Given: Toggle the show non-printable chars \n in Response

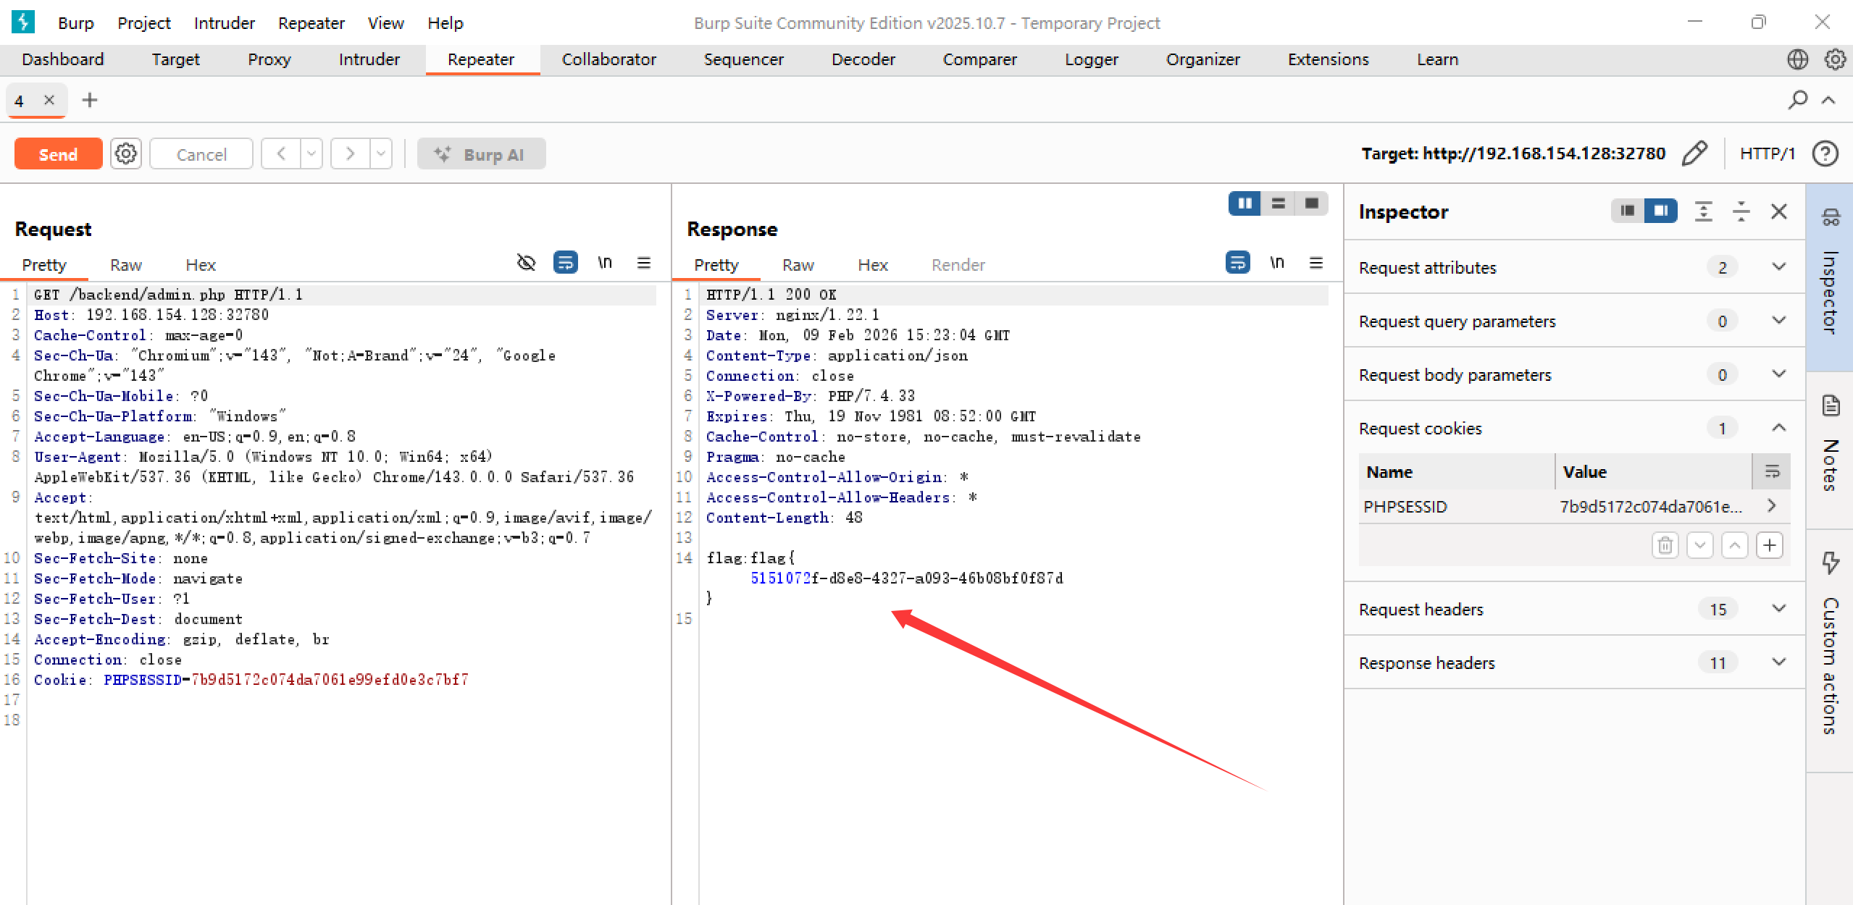Looking at the screenshot, I should point(1276,263).
